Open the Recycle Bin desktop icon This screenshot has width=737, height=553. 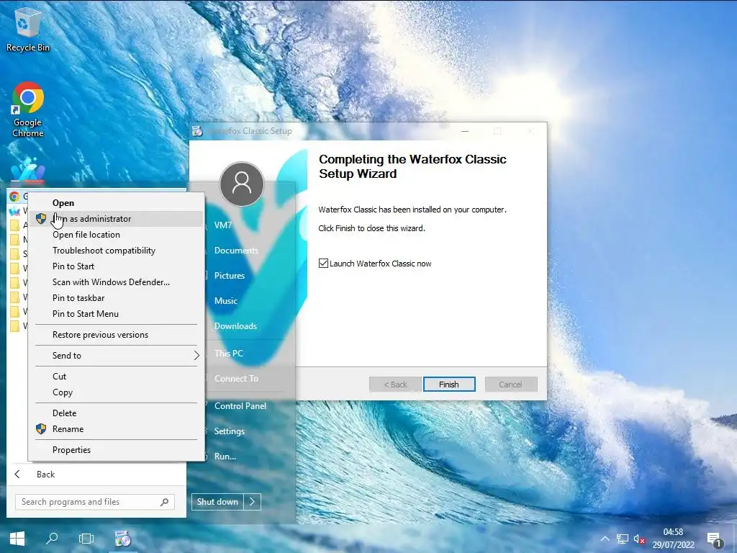[x=27, y=29]
